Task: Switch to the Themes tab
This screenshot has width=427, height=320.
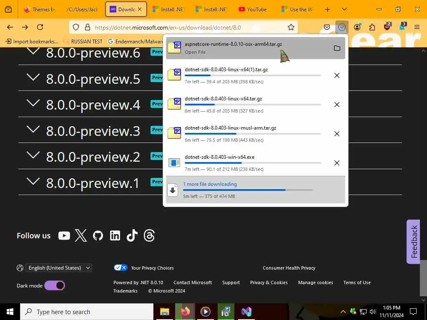Action: coord(40,9)
